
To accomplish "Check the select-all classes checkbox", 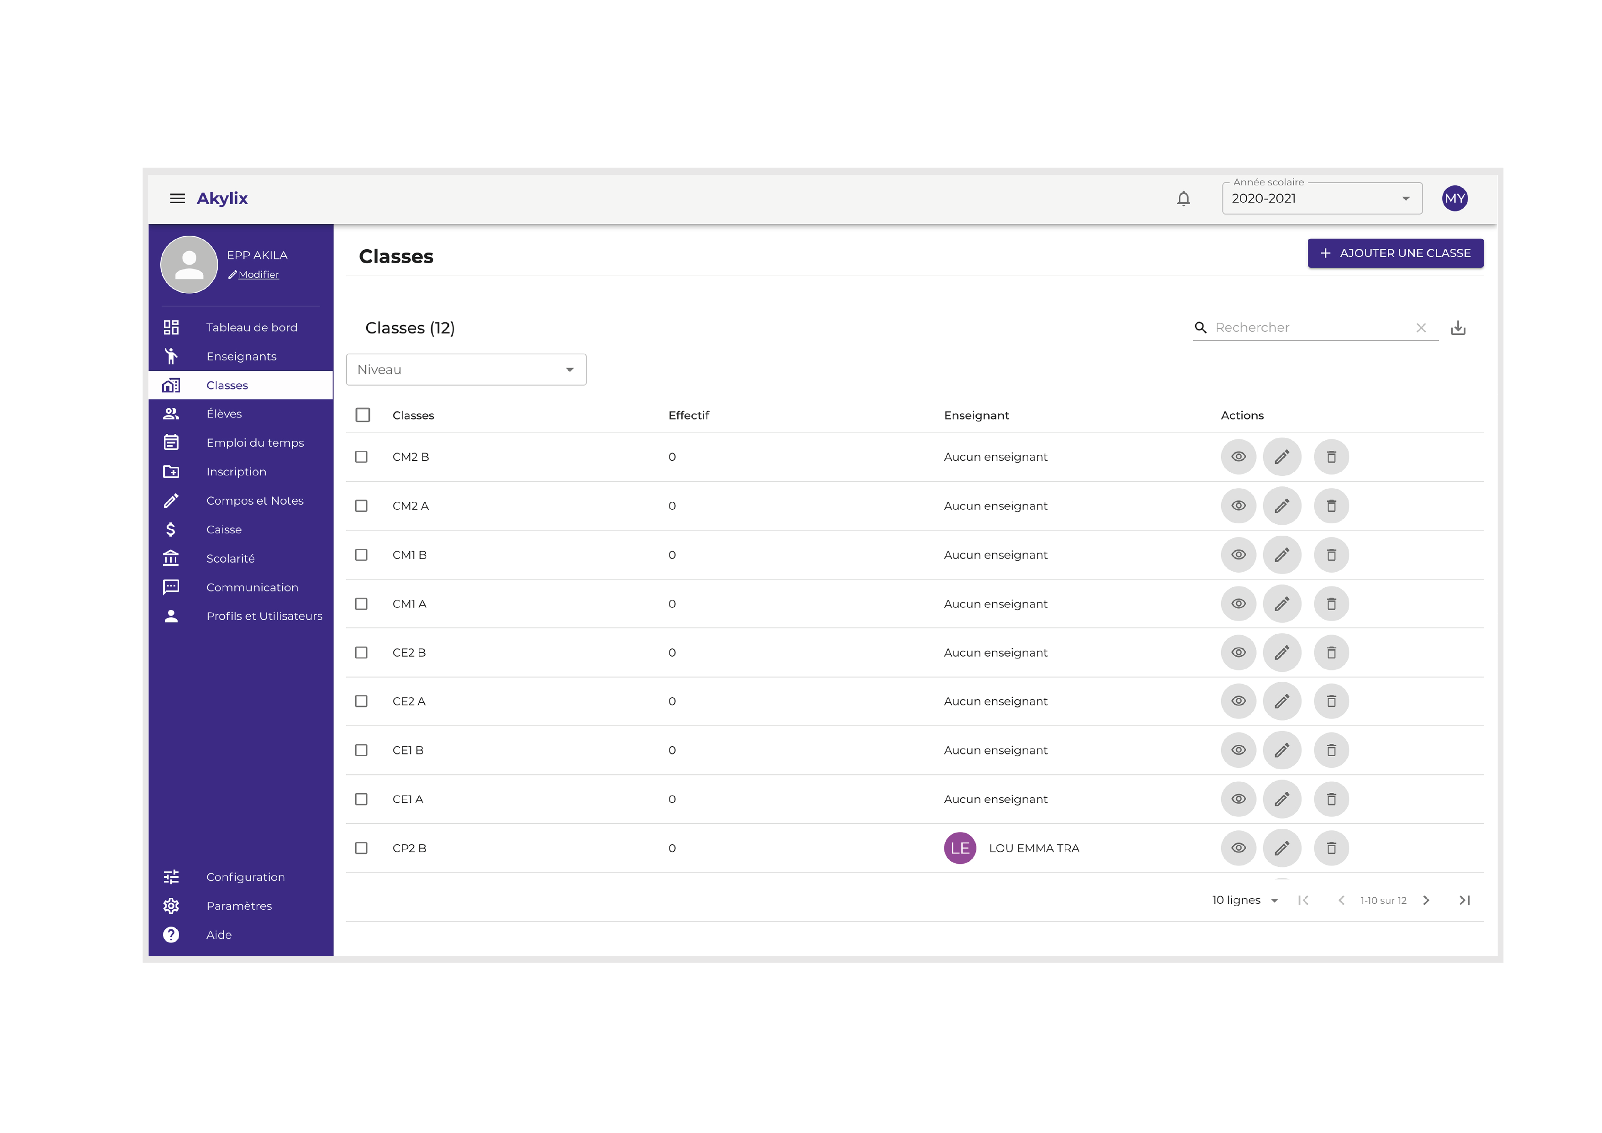I will 362,416.
